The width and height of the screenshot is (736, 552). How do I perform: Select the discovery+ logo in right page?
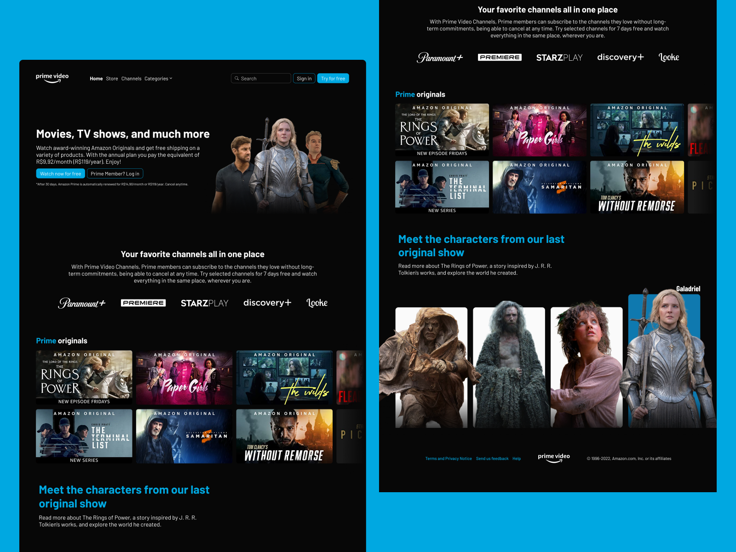pos(621,57)
